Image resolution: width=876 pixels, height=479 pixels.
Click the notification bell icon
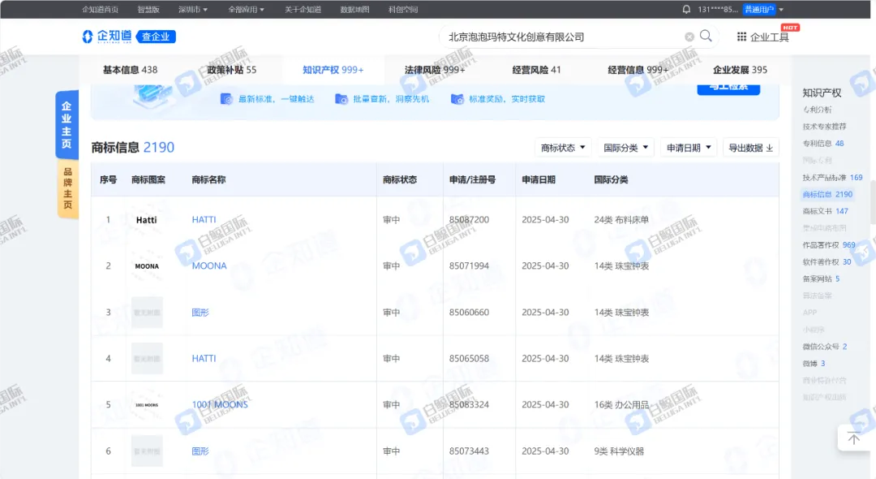[686, 9]
